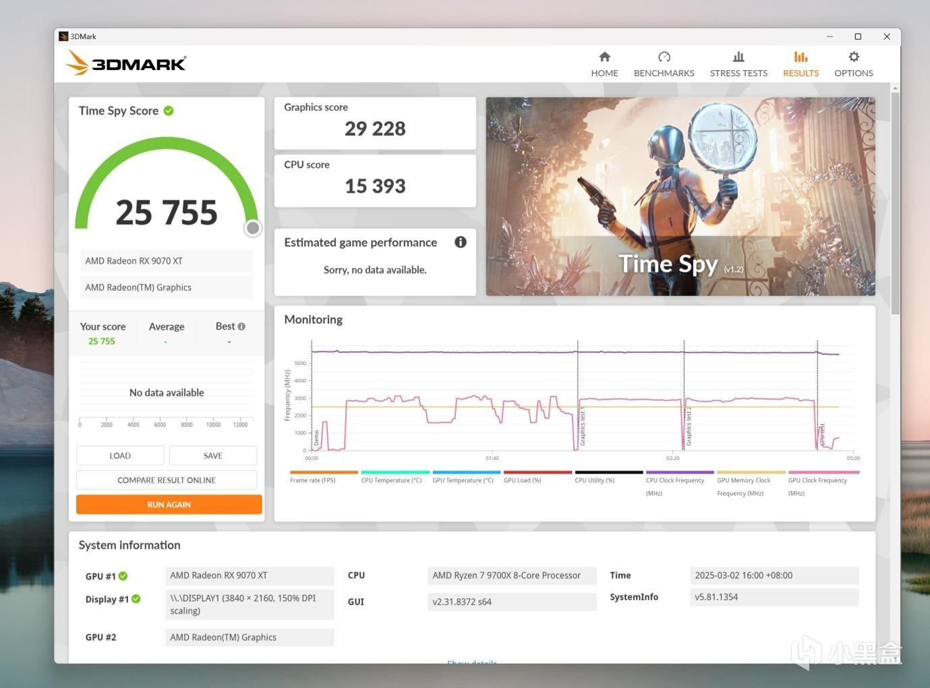This screenshot has height=688, width=930.
Task: Click the Demo marker in monitoring chart
Action: (316, 437)
